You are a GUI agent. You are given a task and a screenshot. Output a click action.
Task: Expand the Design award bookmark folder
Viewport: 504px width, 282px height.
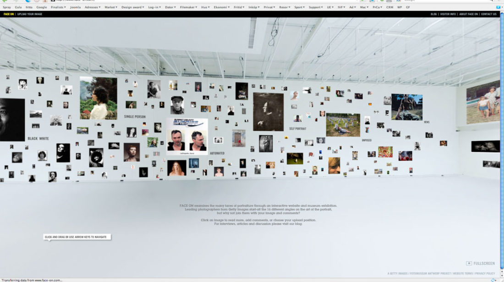pos(133,7)
